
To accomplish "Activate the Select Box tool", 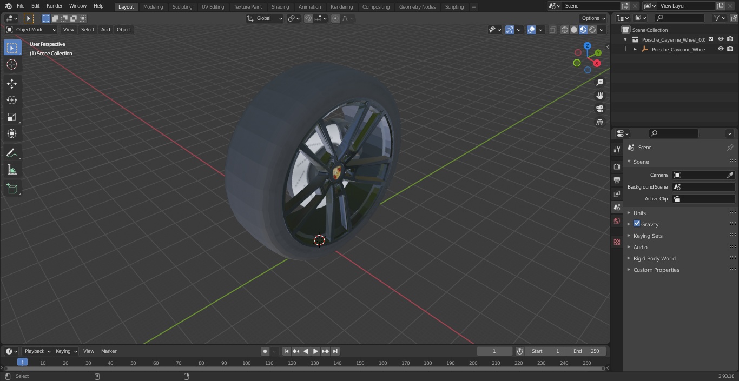I will tap(12, 48).
